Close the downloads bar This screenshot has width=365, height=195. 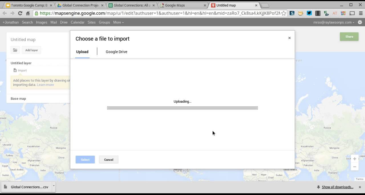(x=360, y=187)
